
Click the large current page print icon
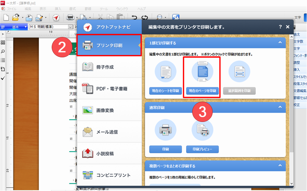202,71
